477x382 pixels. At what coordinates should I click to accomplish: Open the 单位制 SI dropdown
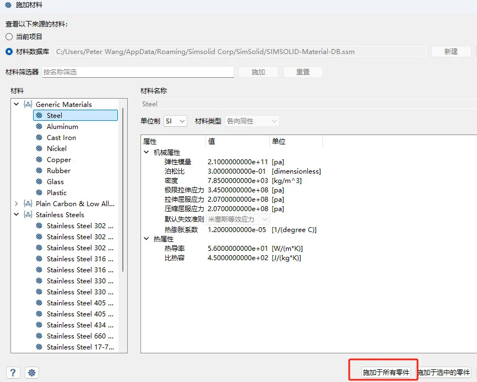pyautogui.click(x=176, y=121)
